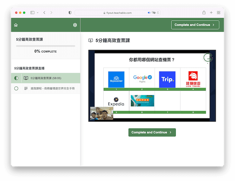Click the section heading 5分鐘高效查票課直播
Viewport: 235px width, 181px height.
point(29,68)
